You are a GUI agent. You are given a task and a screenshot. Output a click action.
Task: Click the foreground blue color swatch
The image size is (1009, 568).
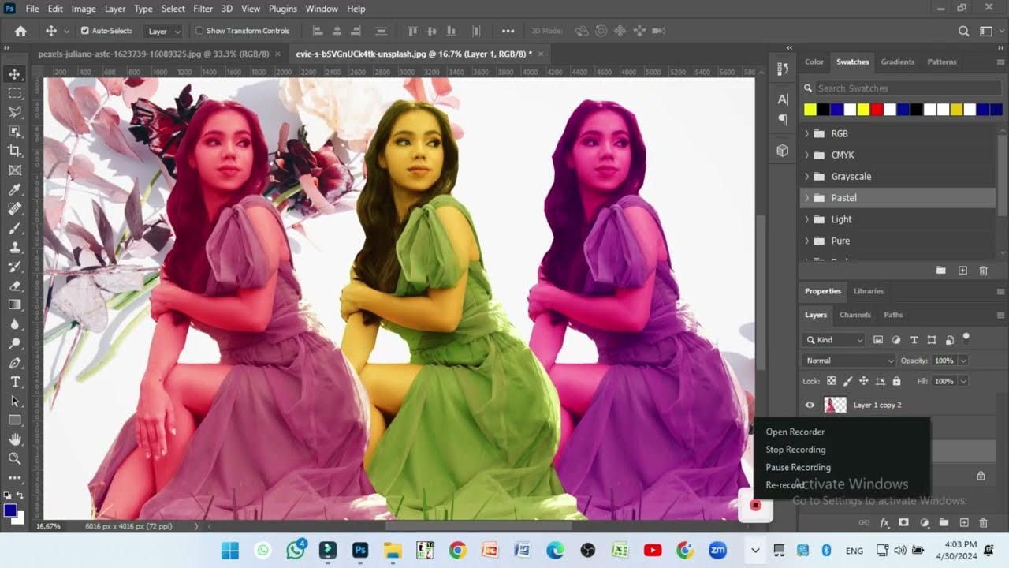10,510
